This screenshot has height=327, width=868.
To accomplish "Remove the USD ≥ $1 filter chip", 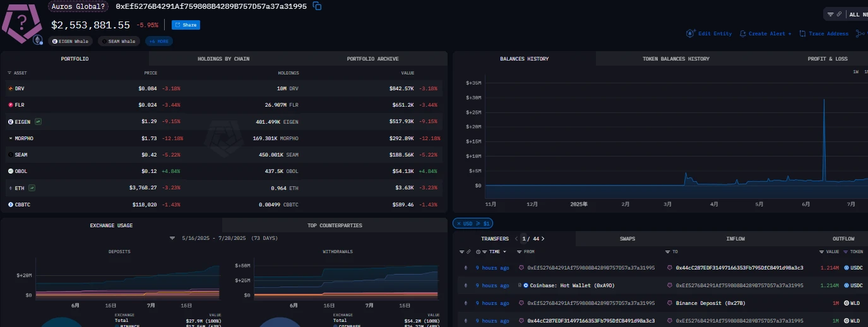I will pos(460,223).
